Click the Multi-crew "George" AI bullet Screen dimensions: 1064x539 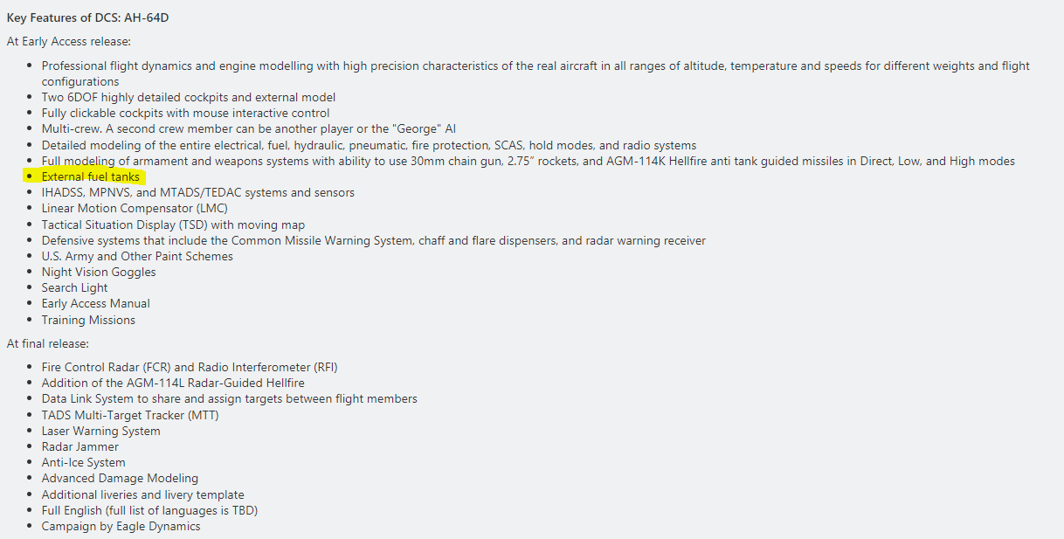coord(249,128)
